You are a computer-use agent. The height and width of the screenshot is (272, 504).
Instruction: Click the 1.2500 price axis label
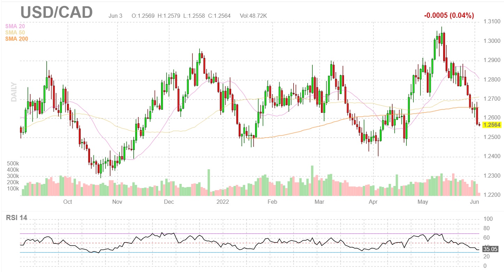pyautogui.click(x=492, y=137)
